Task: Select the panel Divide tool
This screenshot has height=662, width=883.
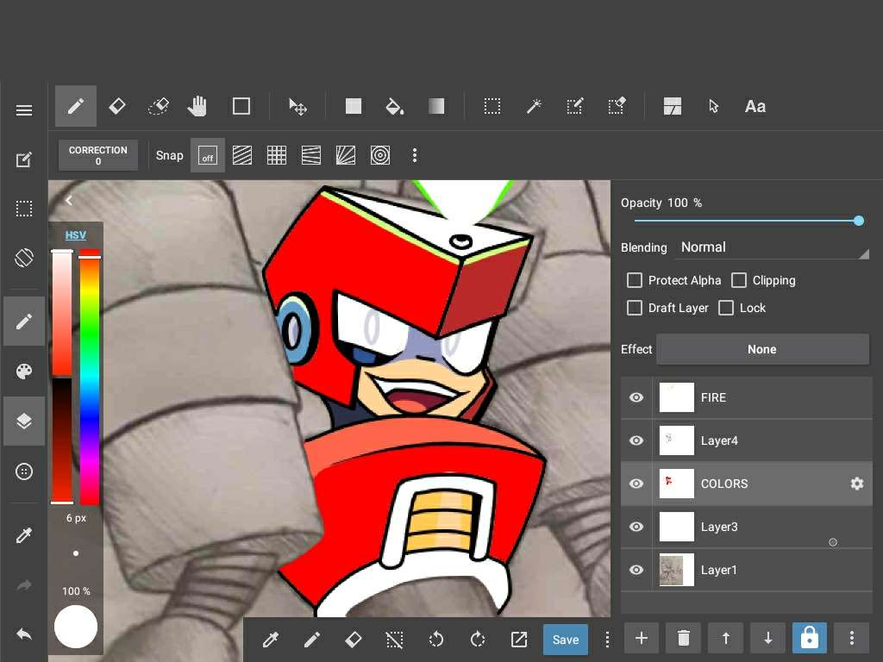Action: click(x=673, y=106)
